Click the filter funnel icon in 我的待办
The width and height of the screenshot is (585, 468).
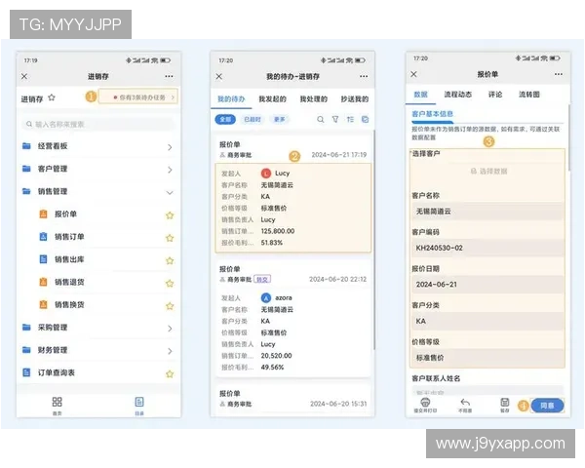pyautogui.click(x=335, y=119)
